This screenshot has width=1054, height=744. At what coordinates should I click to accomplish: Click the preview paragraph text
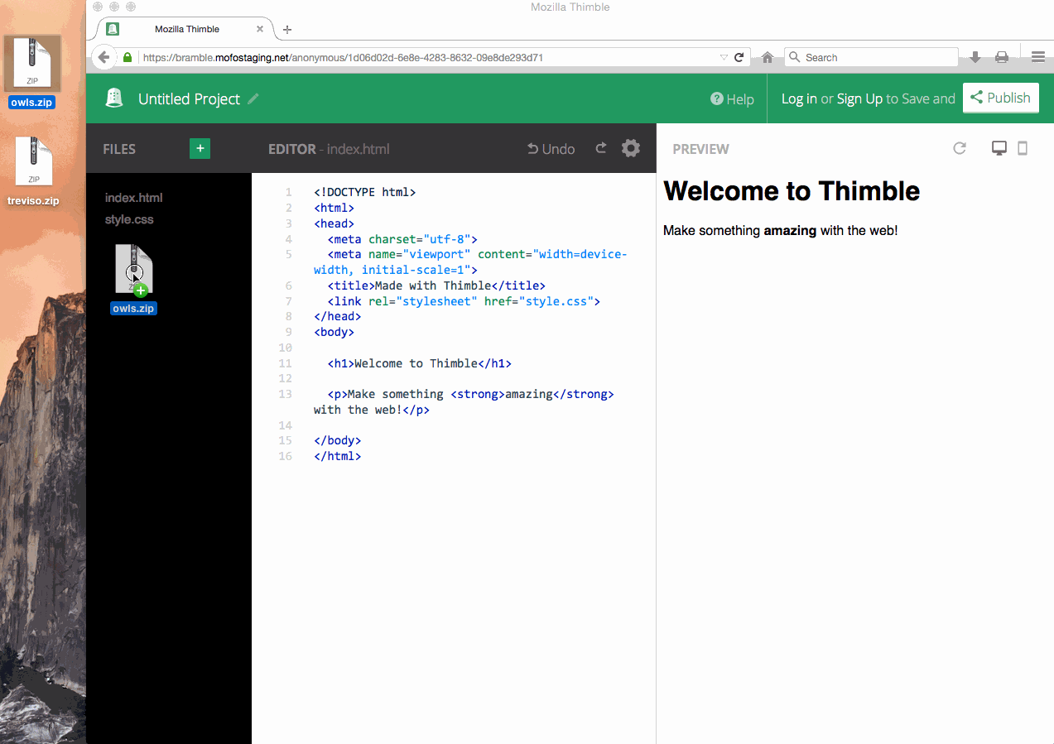pyautogui.click(x=780, y=230)
